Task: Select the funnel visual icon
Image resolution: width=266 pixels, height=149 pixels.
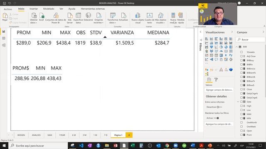Action: click(x=212, y=47)
